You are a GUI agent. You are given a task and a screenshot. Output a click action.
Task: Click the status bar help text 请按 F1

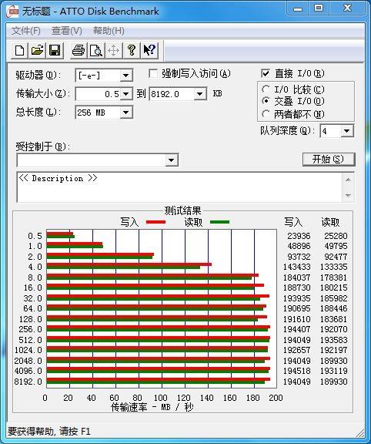(75, 431)
